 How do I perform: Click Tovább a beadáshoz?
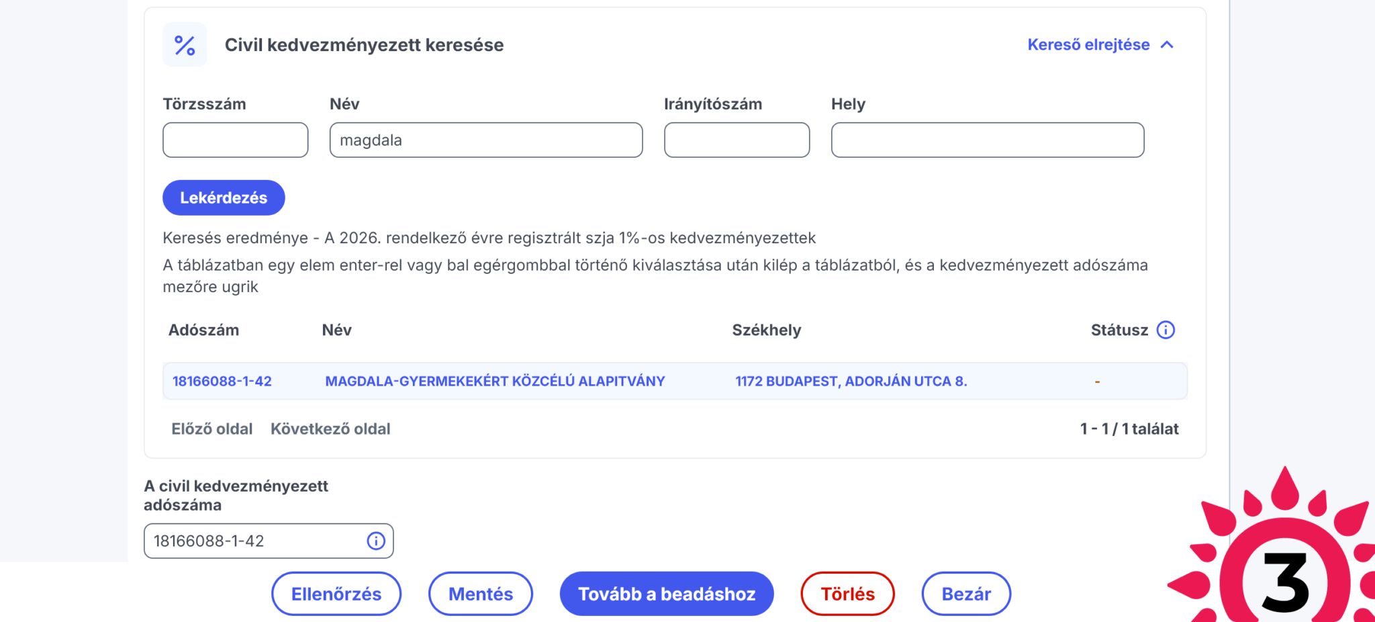tap(667, 594)
